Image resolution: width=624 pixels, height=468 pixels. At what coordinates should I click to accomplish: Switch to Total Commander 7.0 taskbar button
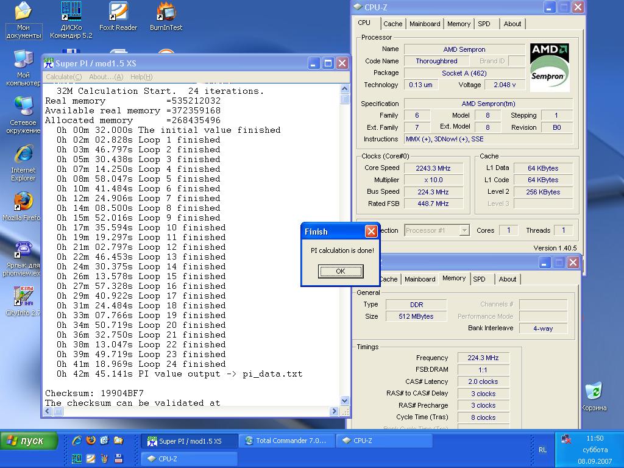coord(287,441)
